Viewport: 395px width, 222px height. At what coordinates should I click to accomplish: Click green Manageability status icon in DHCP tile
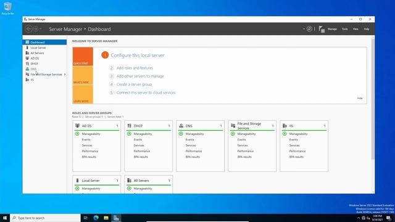pos(129,134)
